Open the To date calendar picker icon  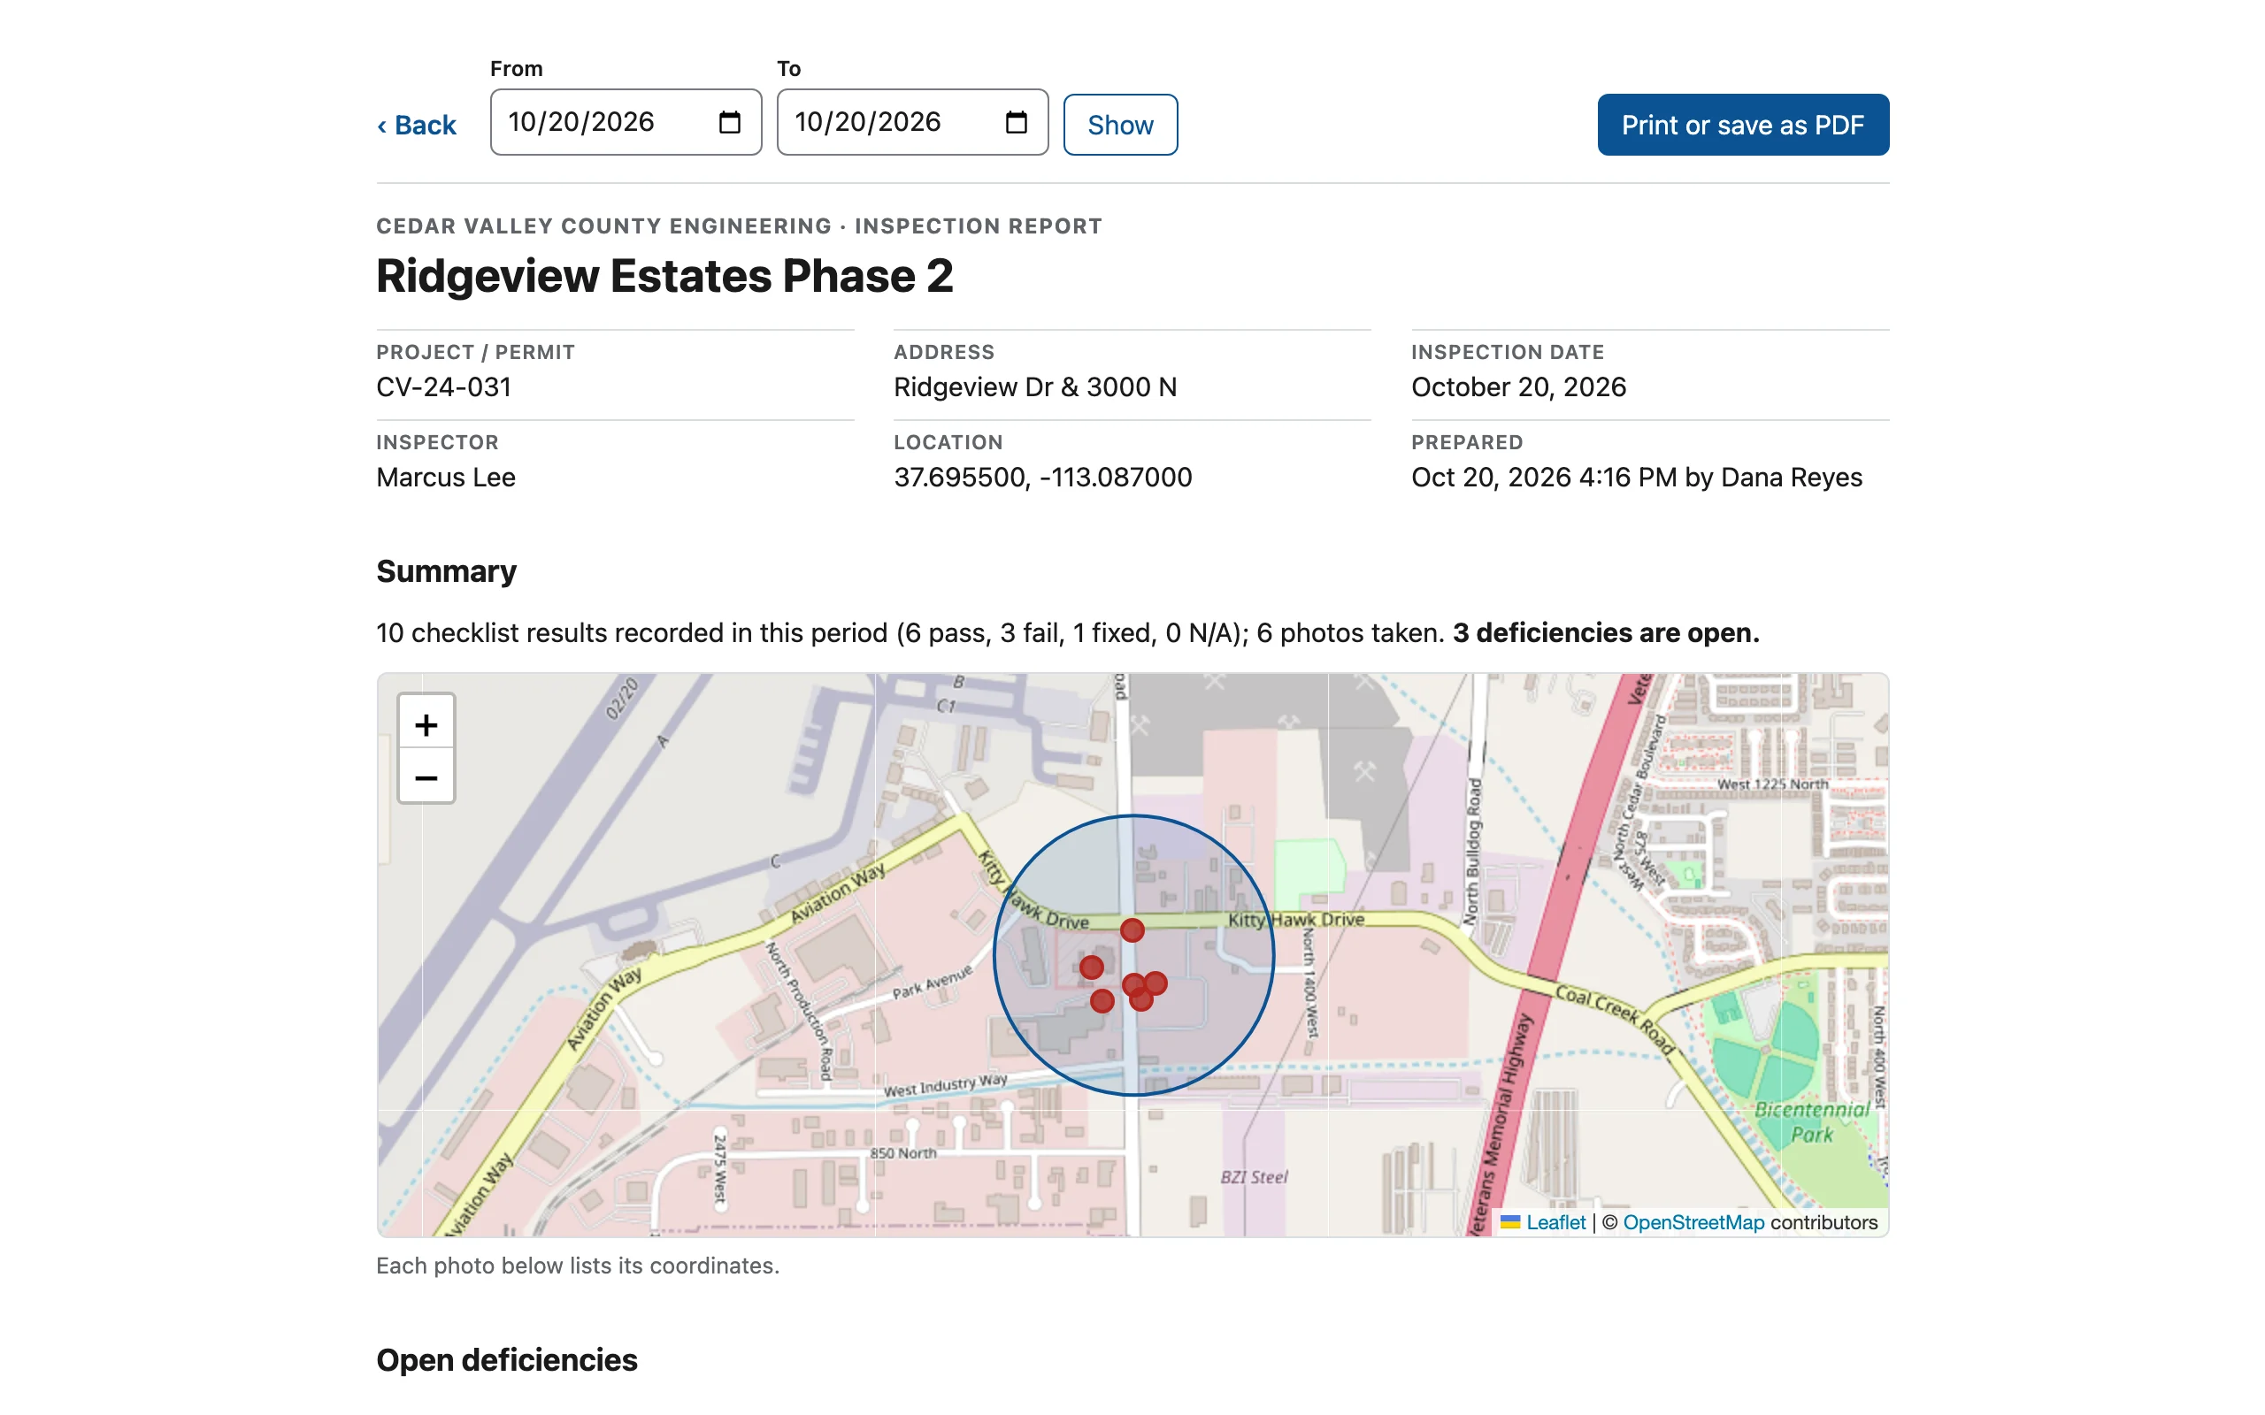point(1016,123)
